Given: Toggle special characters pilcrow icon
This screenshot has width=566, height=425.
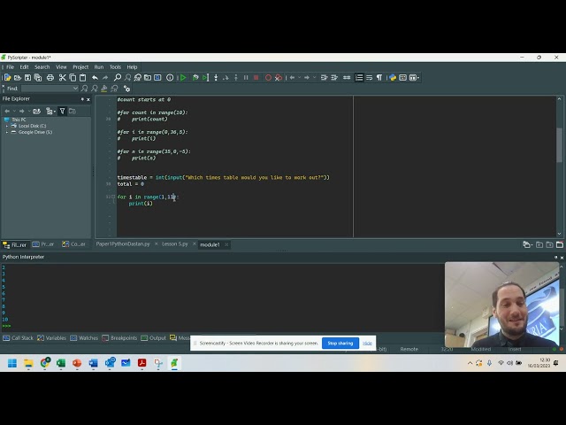Looking at the screenshot, I should (379, 77).
